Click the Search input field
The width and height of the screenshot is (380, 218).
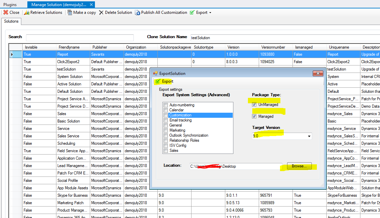[x=80, y=38]
